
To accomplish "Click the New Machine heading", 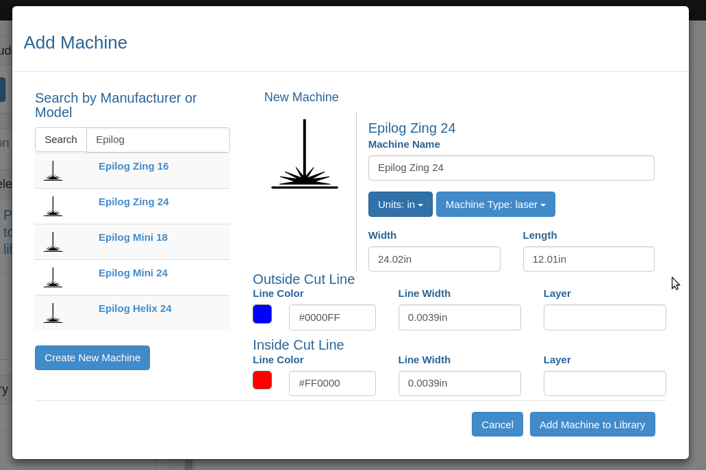I will pos(301,97).
